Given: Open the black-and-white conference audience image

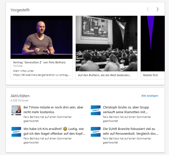Looking at the screenshot, I should click(x=107, y=44).
